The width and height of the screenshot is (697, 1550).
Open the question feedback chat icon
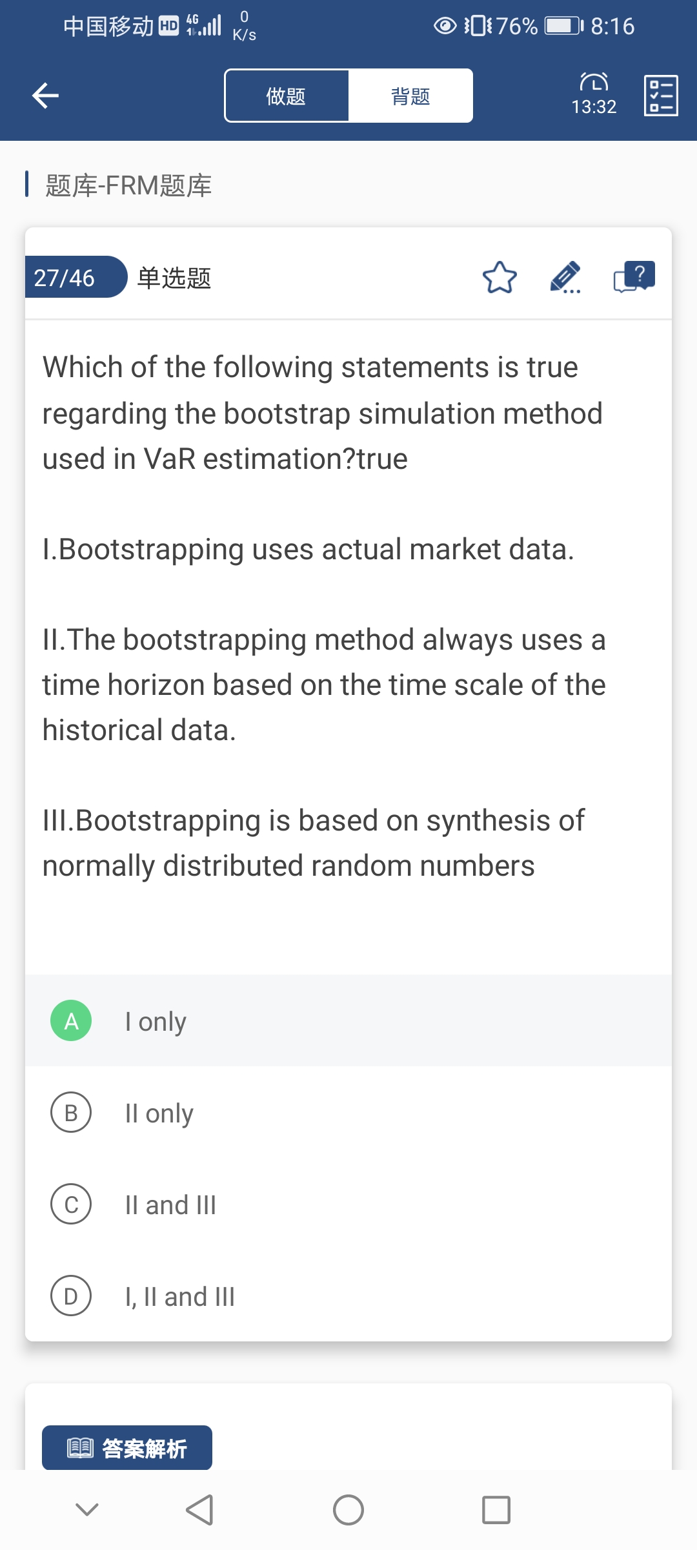point(634,278)
